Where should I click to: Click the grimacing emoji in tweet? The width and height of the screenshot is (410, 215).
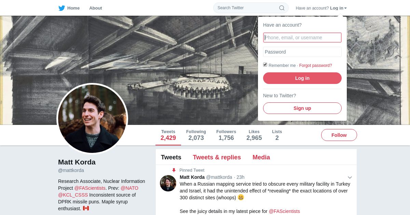(x=241, y=197)
